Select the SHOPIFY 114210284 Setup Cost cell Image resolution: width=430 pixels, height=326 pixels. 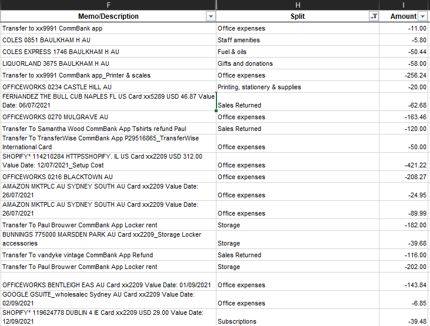point(108,162)
